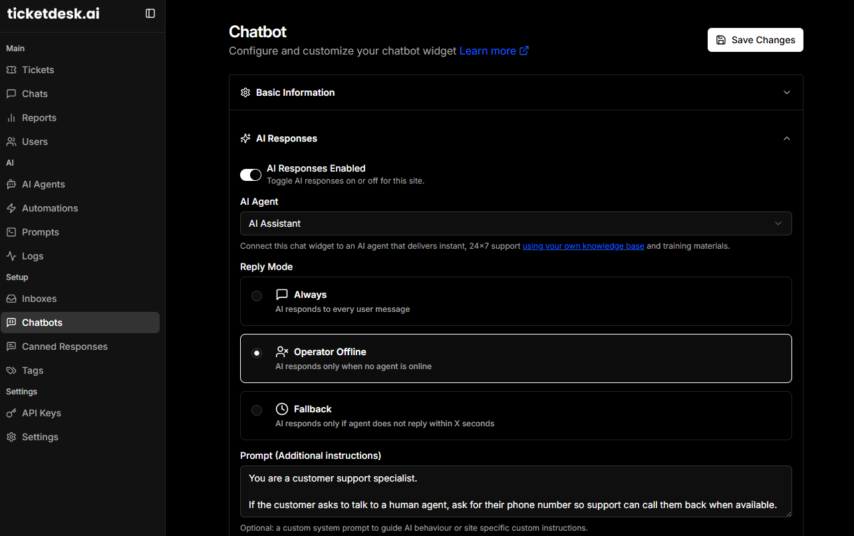
Task: Click the Tickets icon in sidebar
Action: pyautogui.click(x=11, y=70)
